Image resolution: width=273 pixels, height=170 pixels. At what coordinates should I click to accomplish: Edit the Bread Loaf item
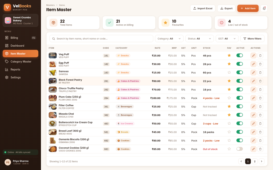[253, 132]
